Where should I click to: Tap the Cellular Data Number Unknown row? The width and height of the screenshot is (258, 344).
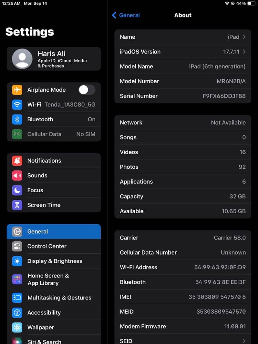point(183,253)
